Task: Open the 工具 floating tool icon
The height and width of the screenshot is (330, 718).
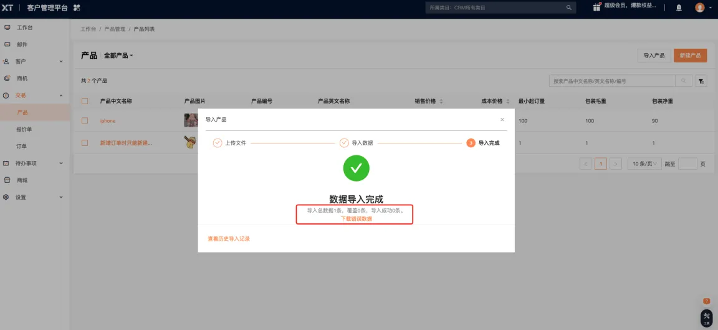Action: click(706, 317)
